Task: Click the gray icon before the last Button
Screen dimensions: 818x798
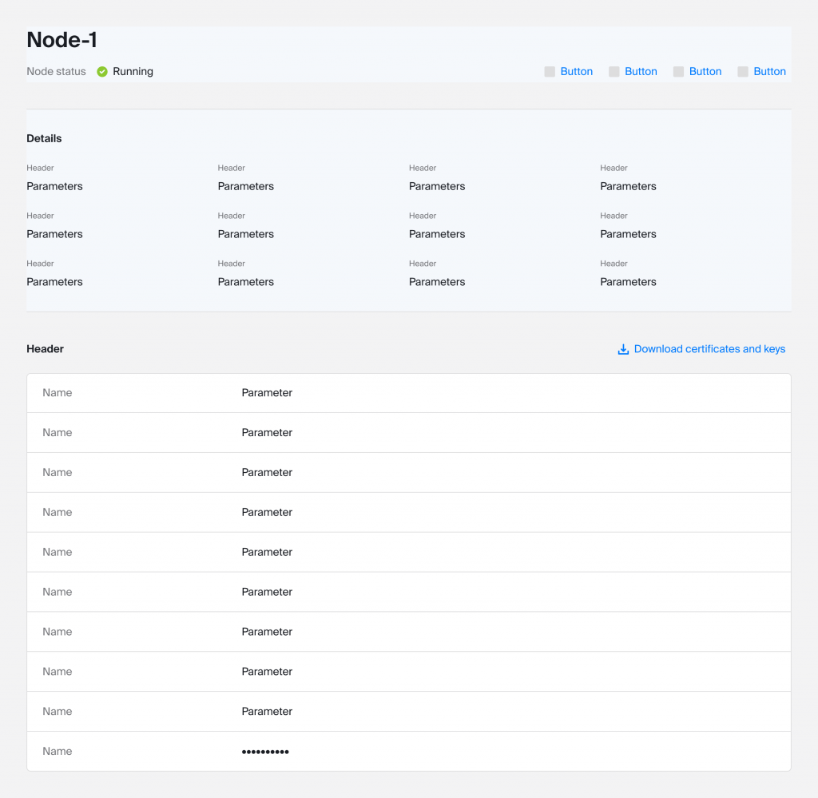Action: click(x=743, y=71)
